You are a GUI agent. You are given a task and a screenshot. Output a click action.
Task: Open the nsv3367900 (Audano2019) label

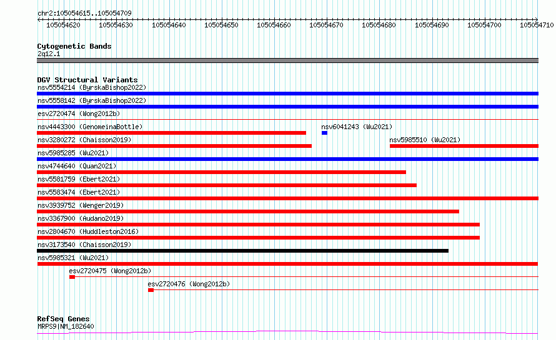pyautogui.click(x=81, y=218)
